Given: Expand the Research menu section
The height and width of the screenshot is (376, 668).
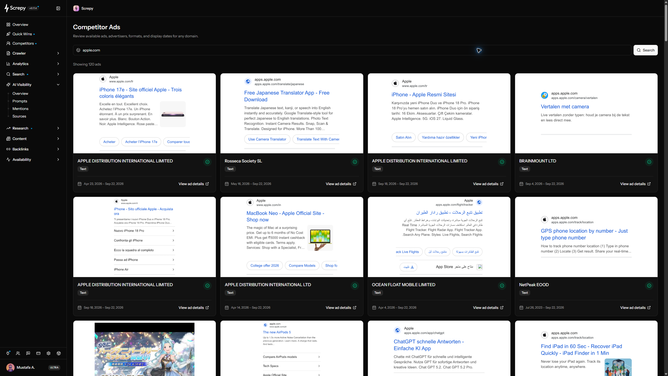Looking at the screenshot, I should [x=33, y=128].
